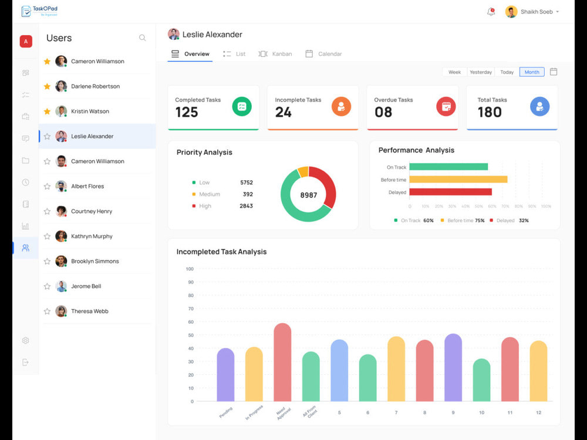
Task: Switch to the List tab
Action: point(234,54)
